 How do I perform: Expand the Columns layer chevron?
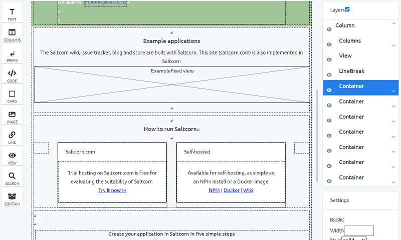pos(393,45)
